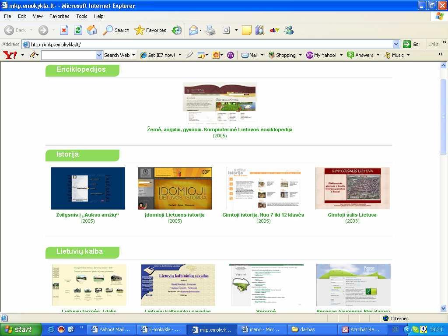Expand the Yahoo Mail dropdown arrow
The height and width of the screenshot is (336, 448).
click(x=262, y=55)
